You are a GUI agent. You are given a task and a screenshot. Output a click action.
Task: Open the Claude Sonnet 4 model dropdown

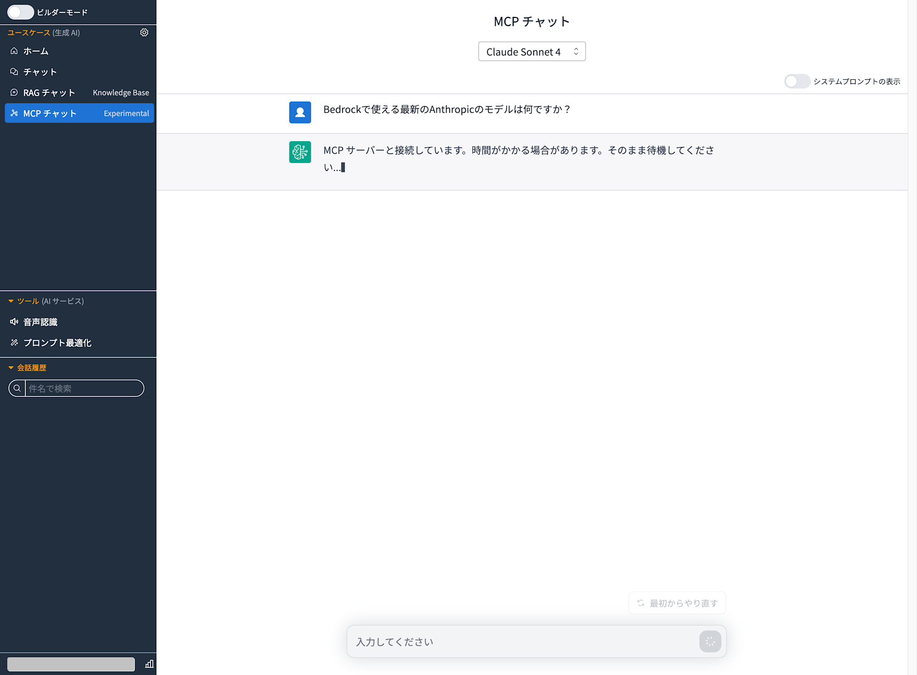[x=532, y=51]
